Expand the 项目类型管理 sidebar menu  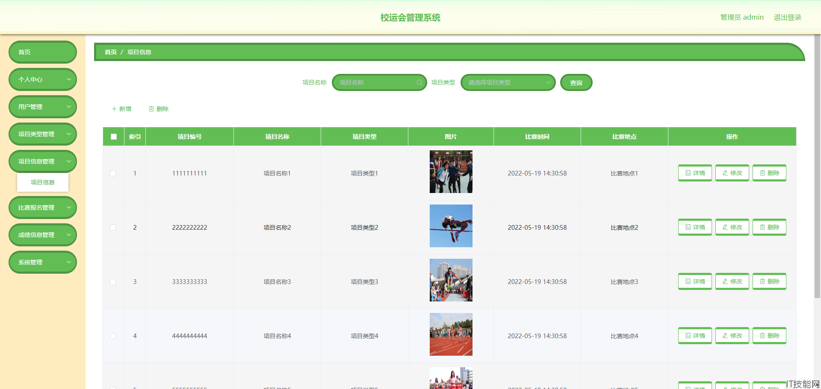(43, 134)
